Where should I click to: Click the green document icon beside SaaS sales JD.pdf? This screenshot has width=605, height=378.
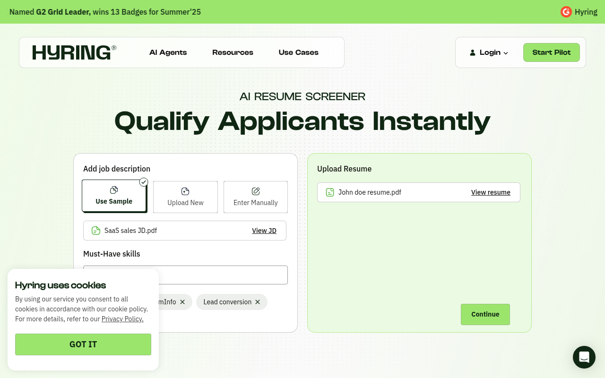96,231
